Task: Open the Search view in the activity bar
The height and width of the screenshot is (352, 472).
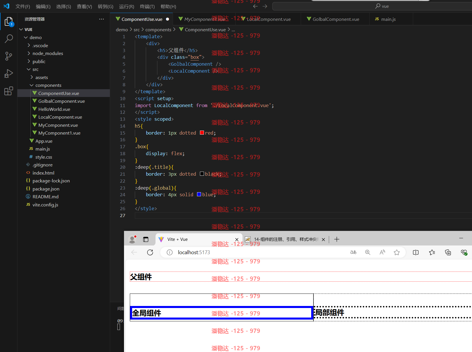Action: pyautogui.click(x=9, y=38)
